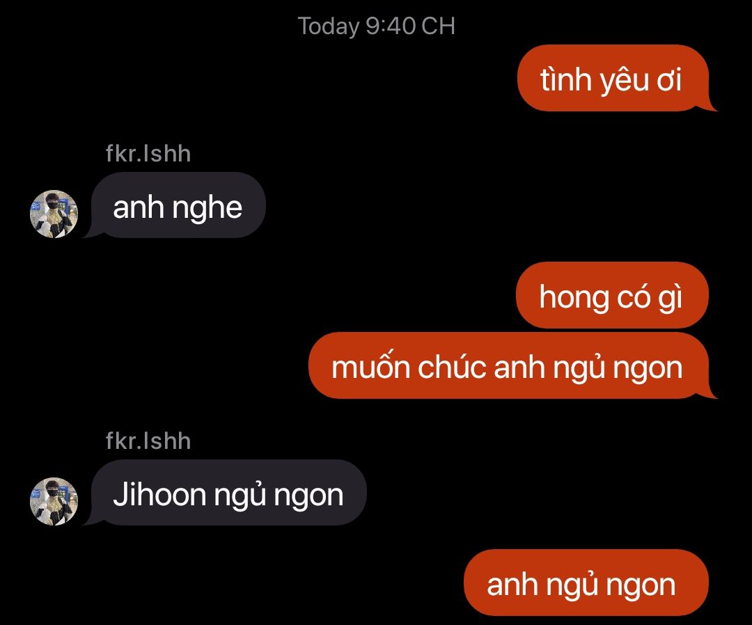Open the profile avatar beside "anh nghe"
752x625 pixels.
coord(54,214)
